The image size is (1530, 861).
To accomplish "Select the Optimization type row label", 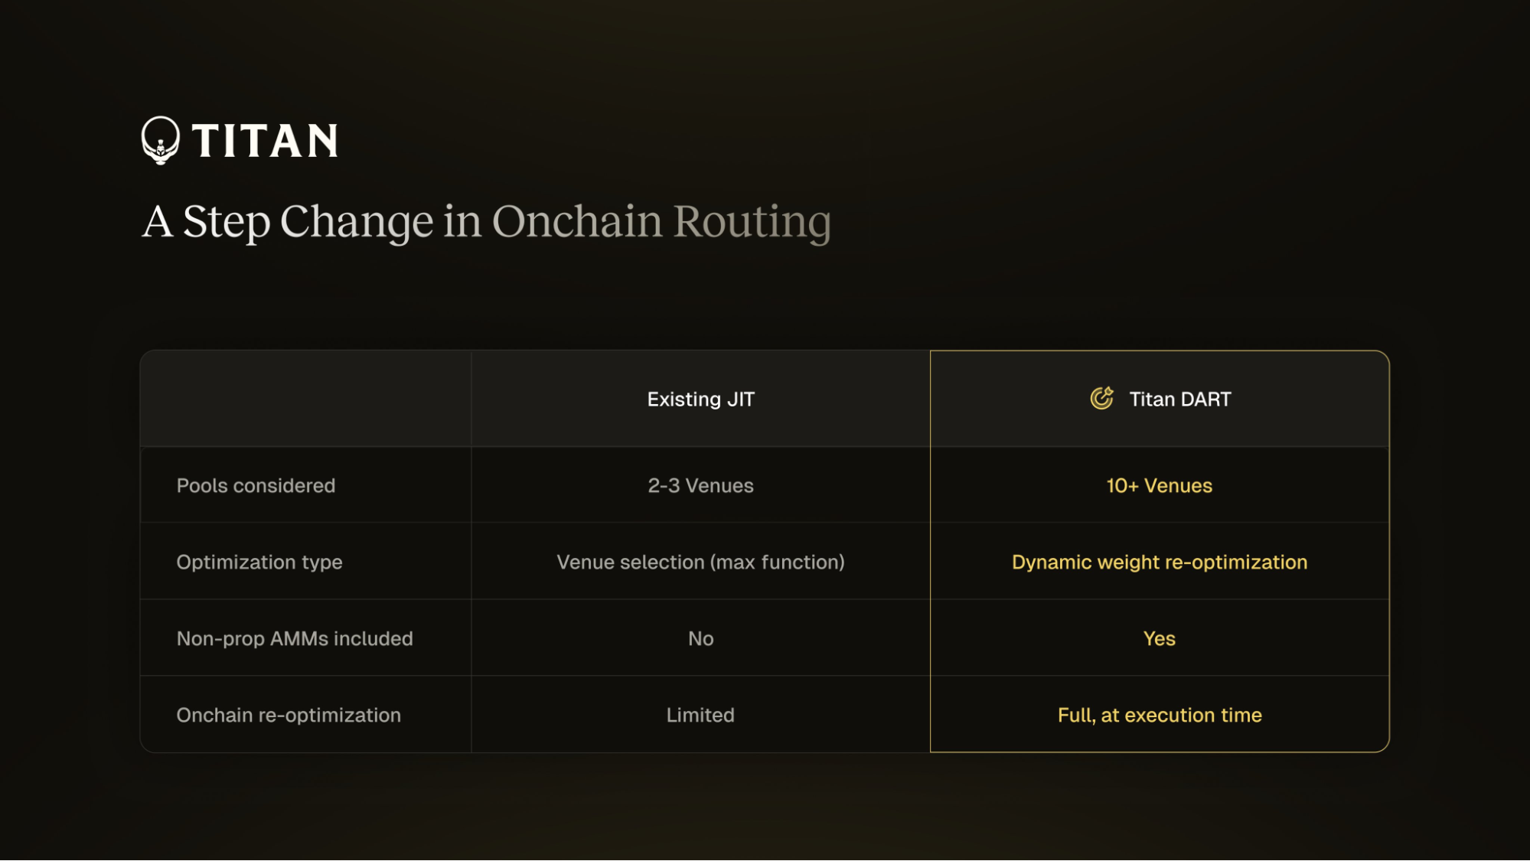I will [x=259, y=562].
